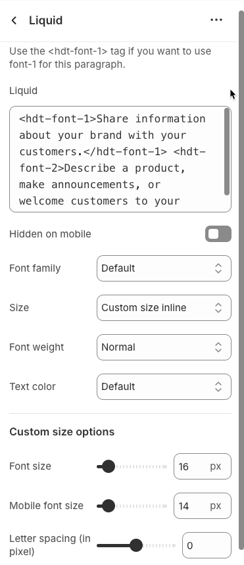Toggle the Hidden on mobile switch
Viewport: 244px width, 565px height.
click(x=218, y=234)
